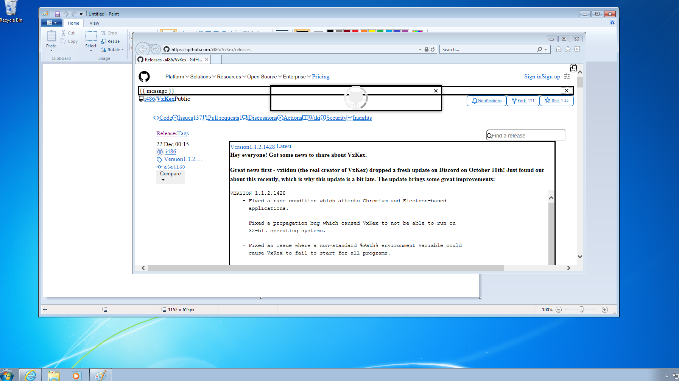The width and height of the screenshot is (679, 381).
Task: Click the Edit colors rainbow icon in Paint
Action: [x=417, y=31]
